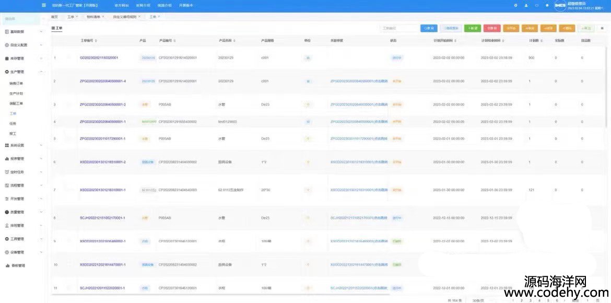Sort by the 产品编号 column arrows
The width and height of the screenshot is (611, 303).
(174, 41)
